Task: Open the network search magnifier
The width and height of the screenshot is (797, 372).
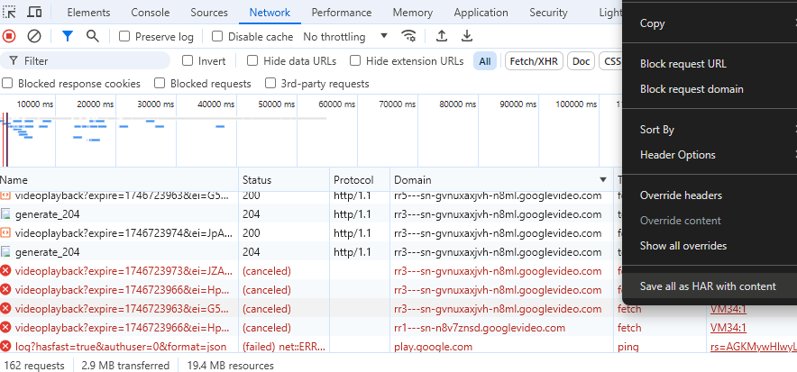Action: point(92,36)
